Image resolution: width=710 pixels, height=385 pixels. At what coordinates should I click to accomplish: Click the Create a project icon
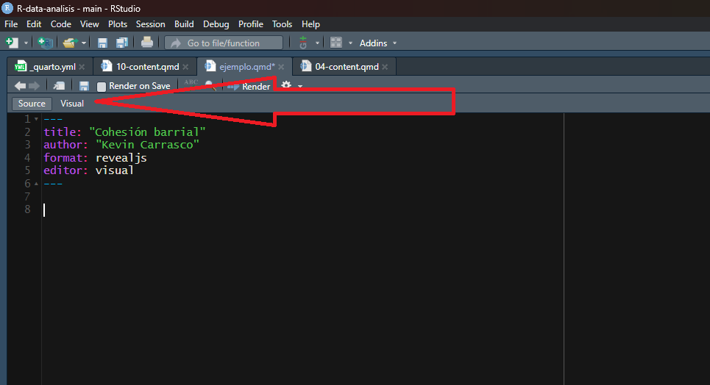pyautogui.click(x=44, y=43)
